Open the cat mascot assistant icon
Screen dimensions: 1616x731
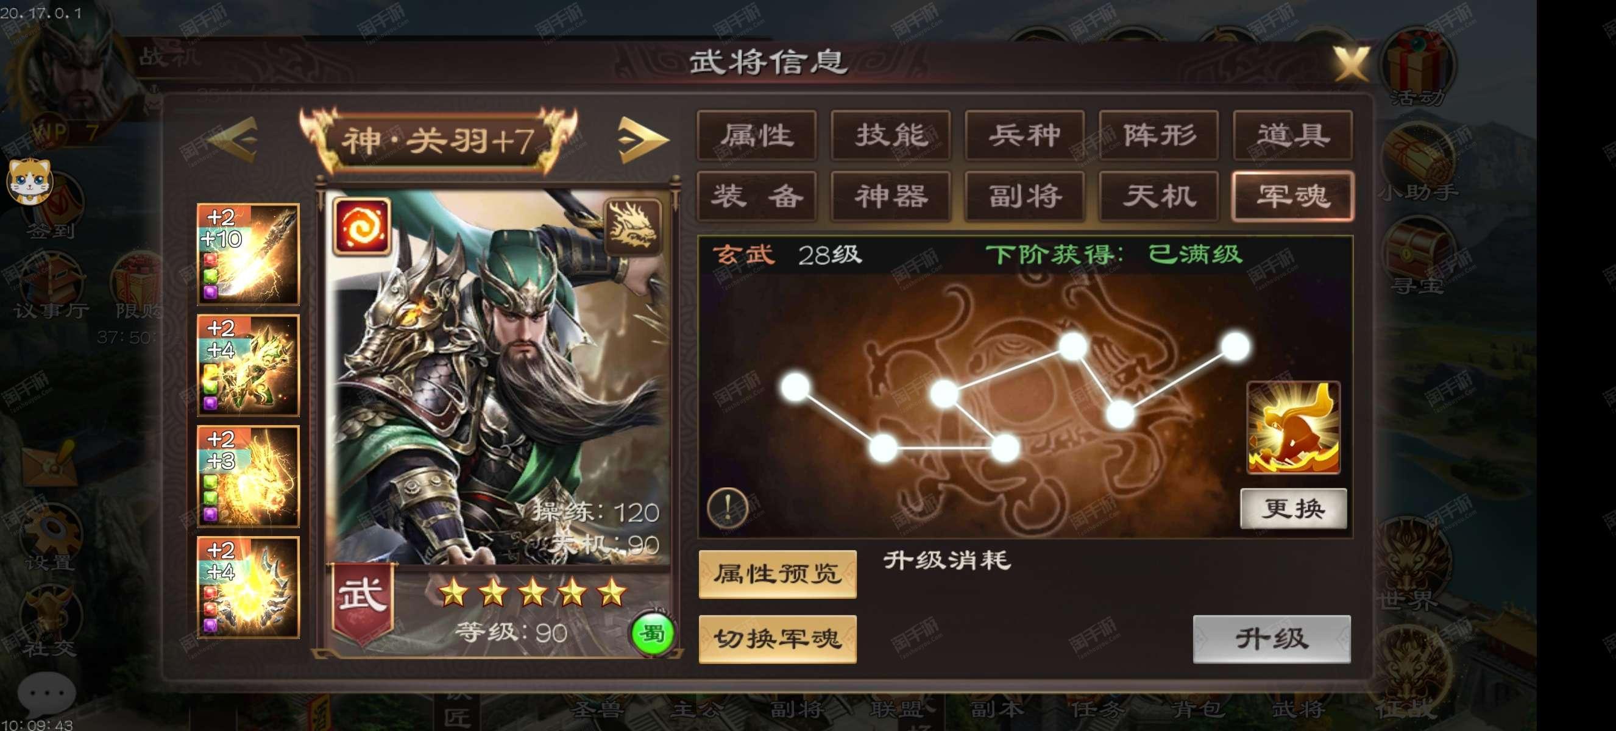[x=29, y=181]
